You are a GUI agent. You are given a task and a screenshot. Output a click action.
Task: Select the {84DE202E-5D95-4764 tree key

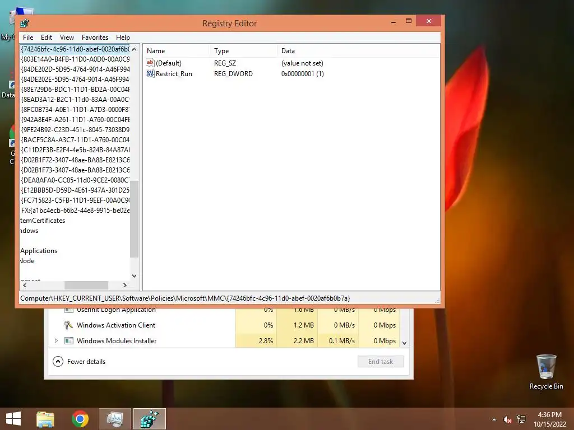[75, 80]
